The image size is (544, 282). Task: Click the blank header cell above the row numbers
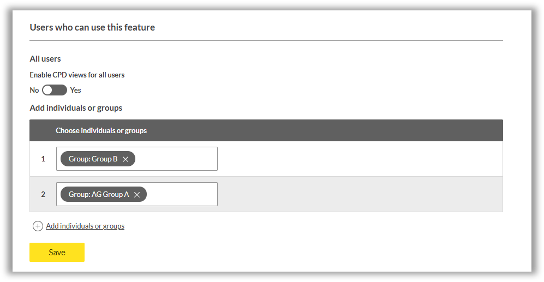click(43, 131)
